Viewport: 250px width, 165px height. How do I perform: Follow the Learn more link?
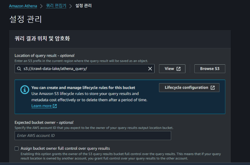41,106
